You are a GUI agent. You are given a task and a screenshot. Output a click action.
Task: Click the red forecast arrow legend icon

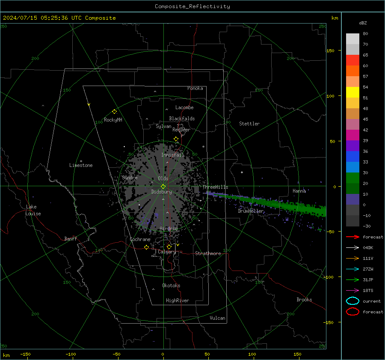point(352,237)
